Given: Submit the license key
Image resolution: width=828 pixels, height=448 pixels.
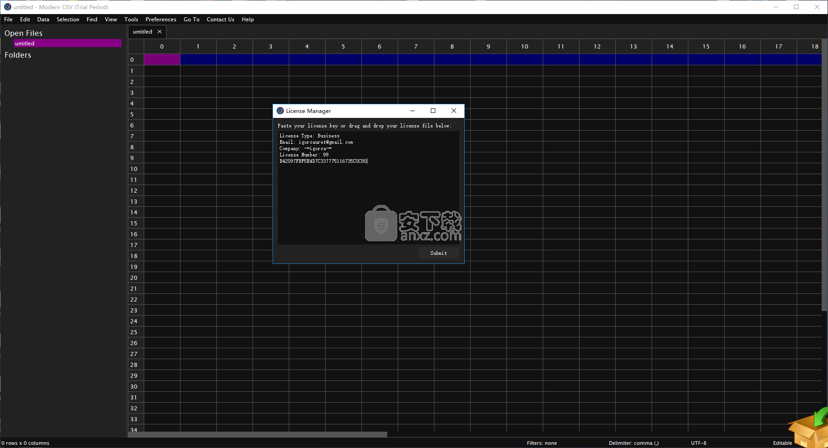Looking at the screenshot, I should click(438, 253).
